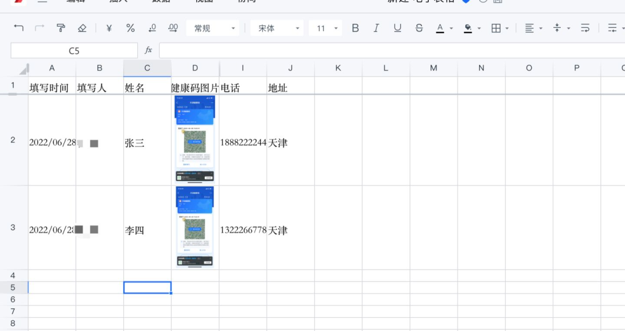The image size is (625, 331).
Task: Click the Clear Format eraser icon
Action: tap(82, 28)
